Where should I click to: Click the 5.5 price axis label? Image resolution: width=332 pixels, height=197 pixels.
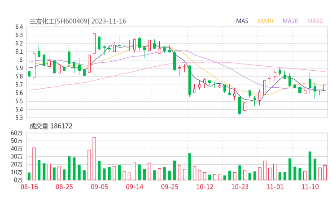click(x=19, y=101)
